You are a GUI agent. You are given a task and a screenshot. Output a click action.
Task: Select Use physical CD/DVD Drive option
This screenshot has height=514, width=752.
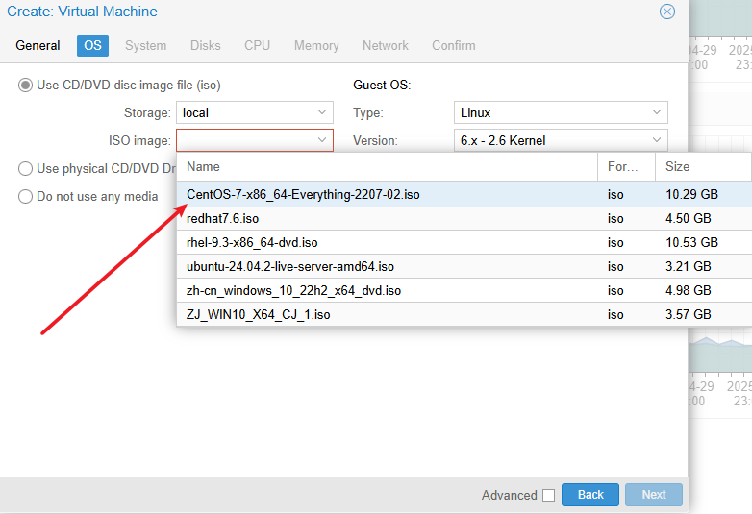(25, 169)
